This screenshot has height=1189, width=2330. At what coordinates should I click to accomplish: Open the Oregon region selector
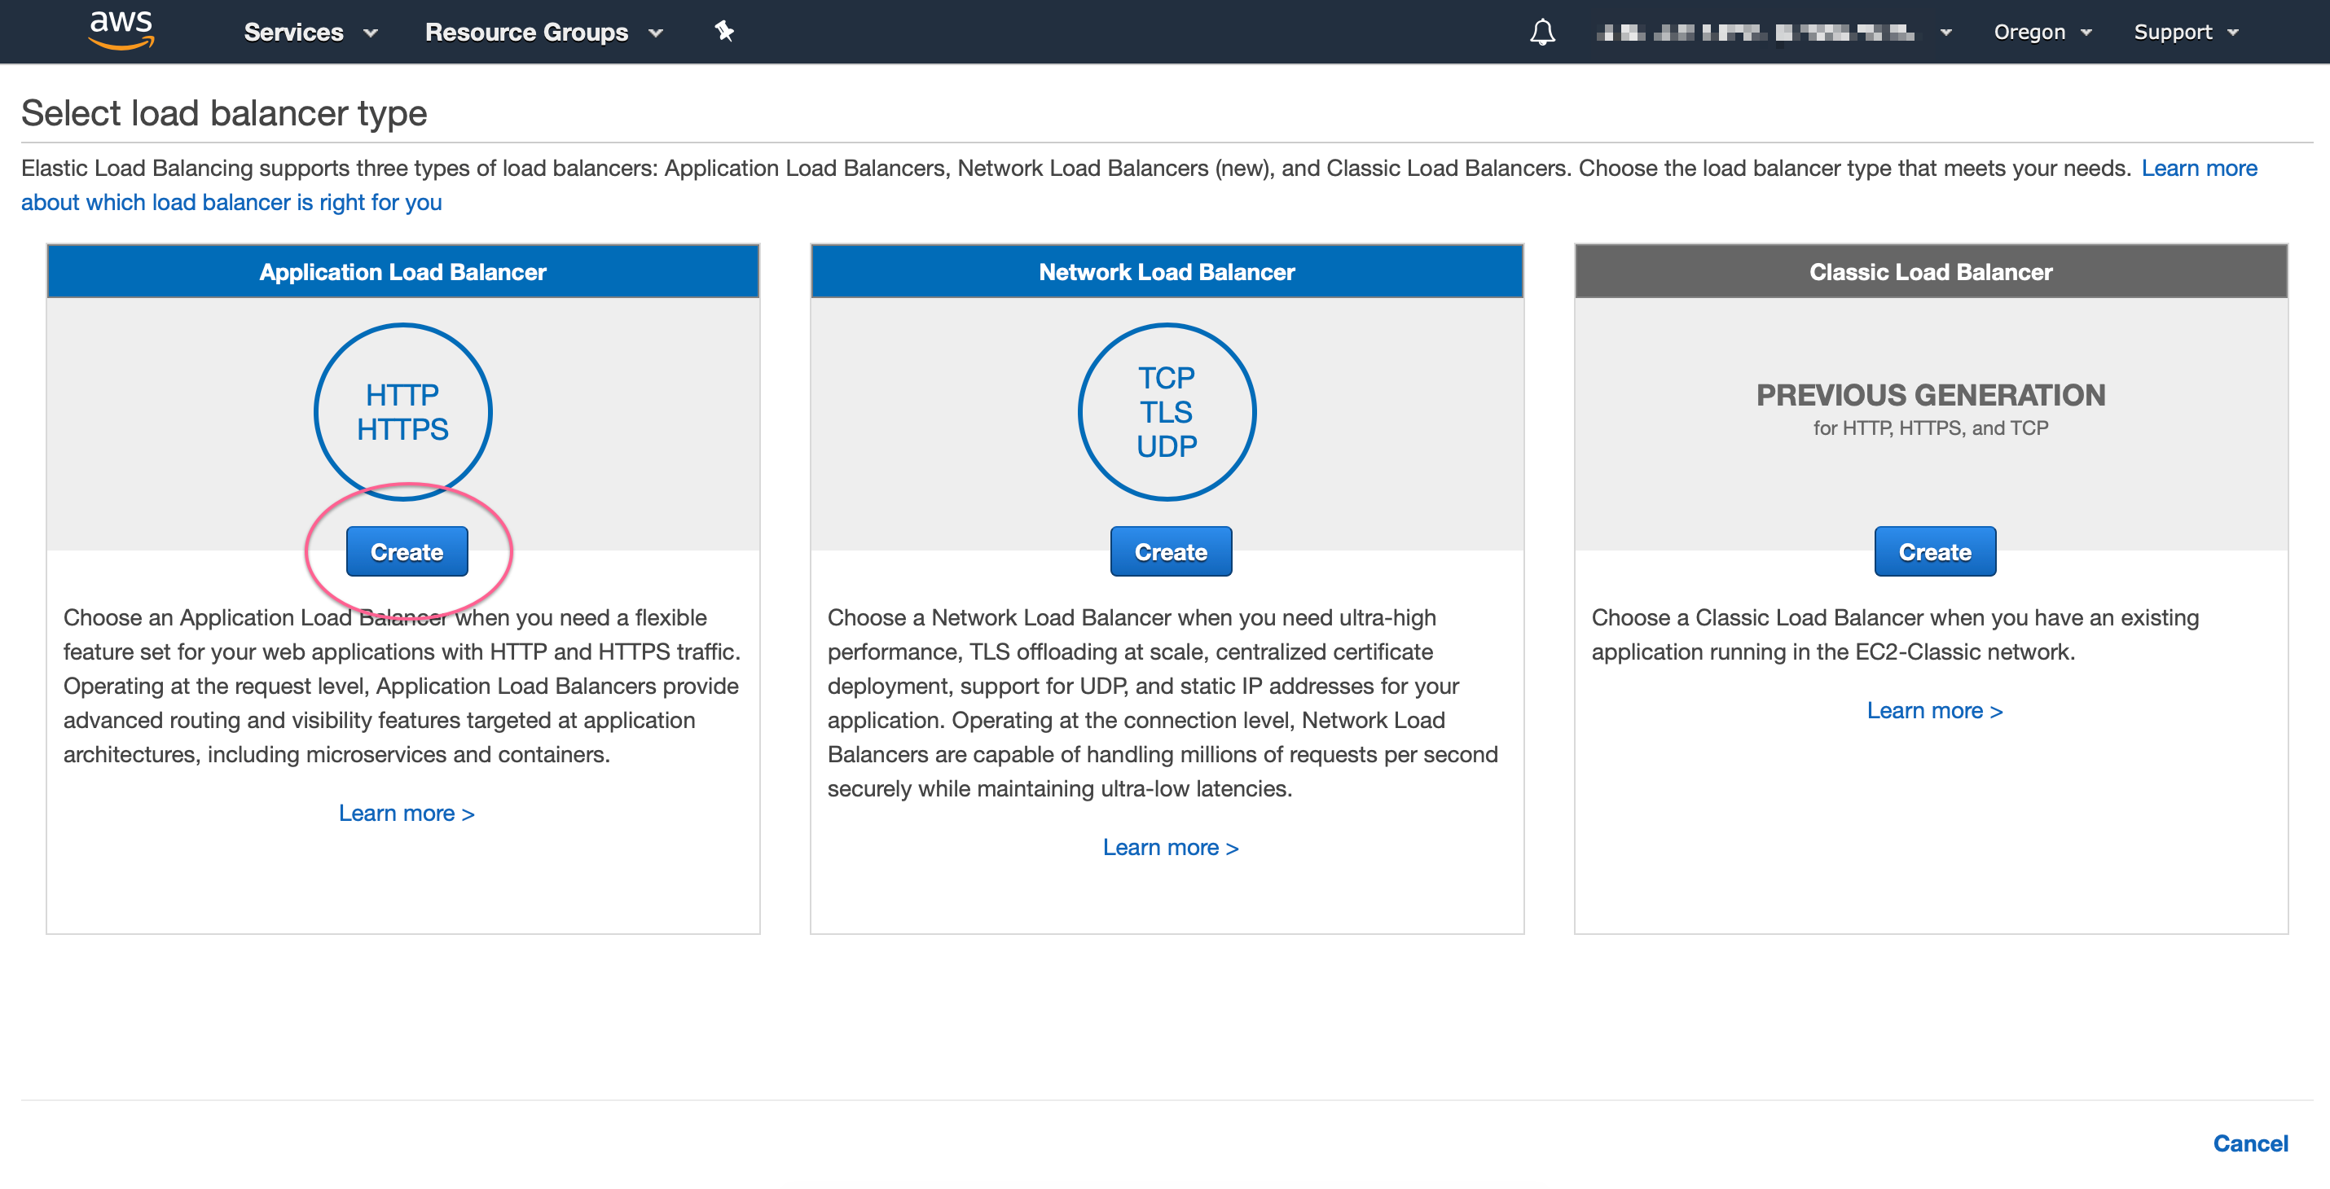coord(2042,33)
